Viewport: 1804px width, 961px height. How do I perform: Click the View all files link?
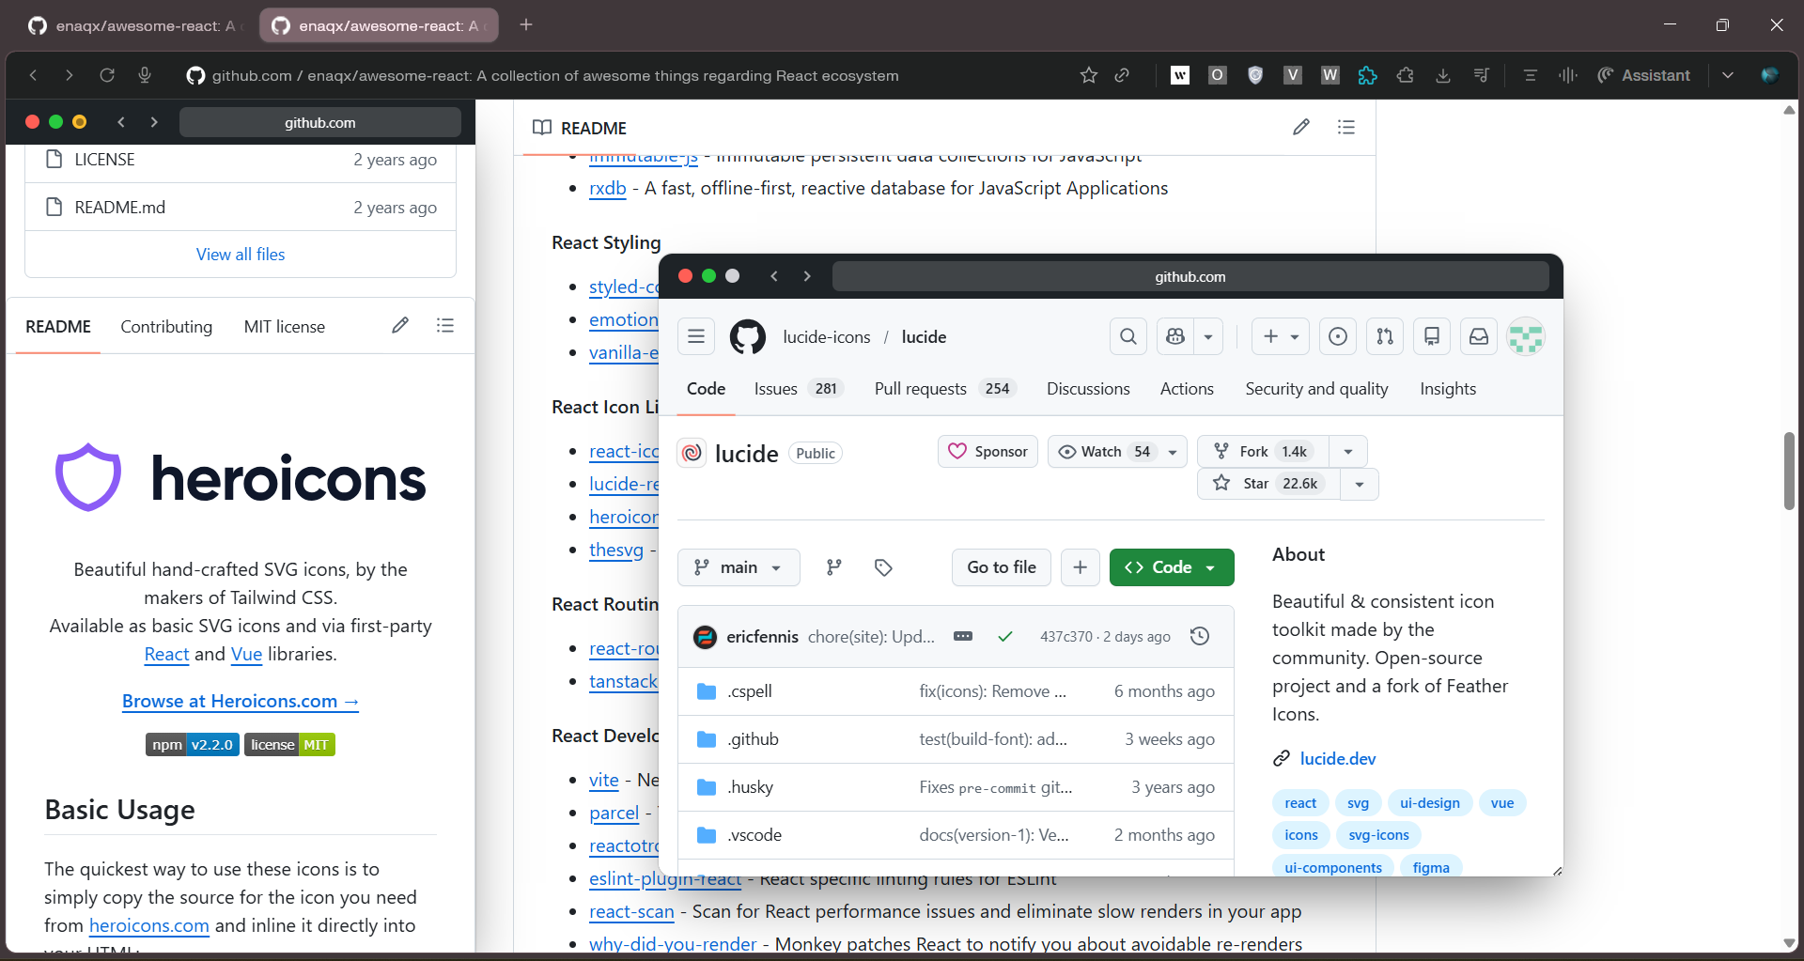pos(241,255)
